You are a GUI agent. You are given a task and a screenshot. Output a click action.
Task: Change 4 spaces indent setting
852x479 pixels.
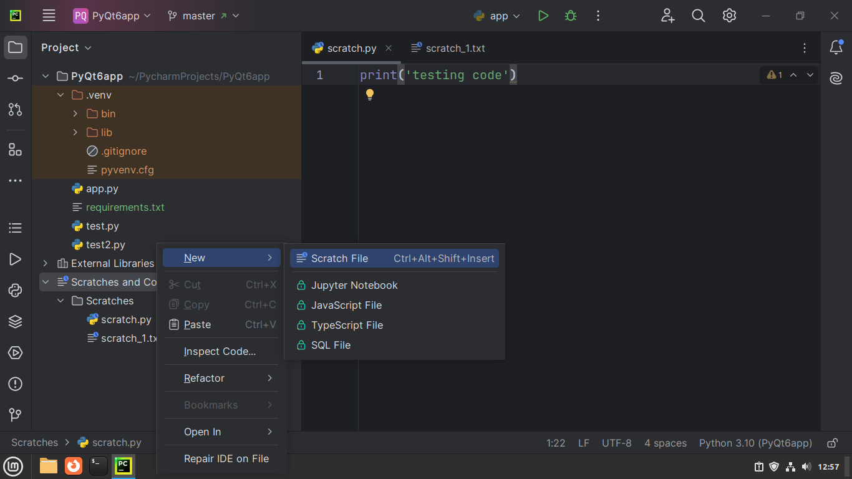tap(666, 443)
